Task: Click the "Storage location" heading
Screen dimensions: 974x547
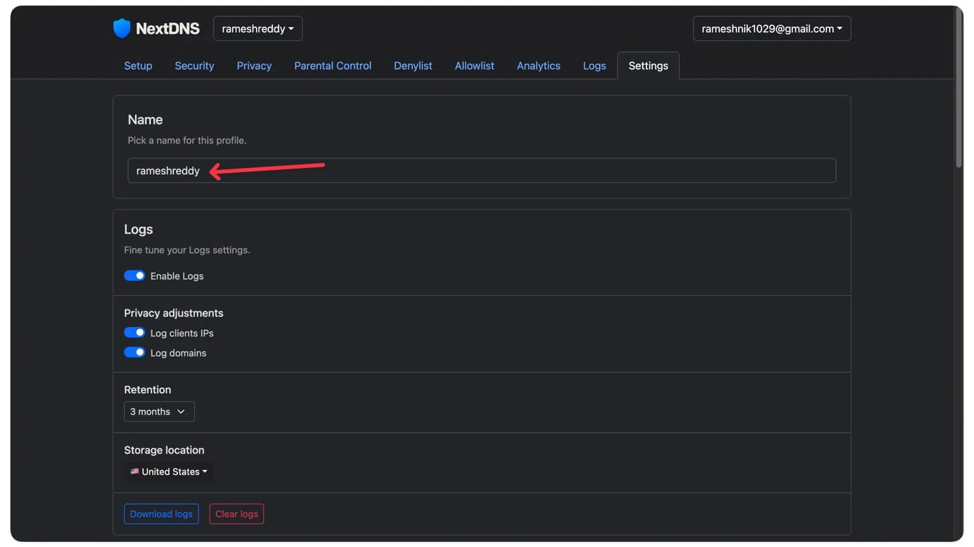Action: pos(164,450)
